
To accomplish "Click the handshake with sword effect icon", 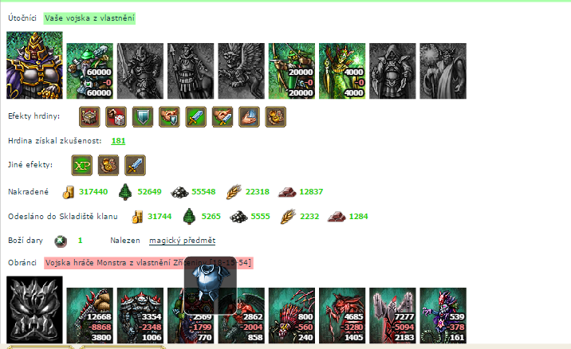I will pyautogui.click(x=222, y=117).
